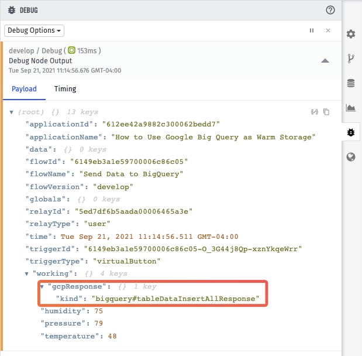362x356 pixels.
Task: Collapse the (root) payload tree
Action: pos(11,112)
